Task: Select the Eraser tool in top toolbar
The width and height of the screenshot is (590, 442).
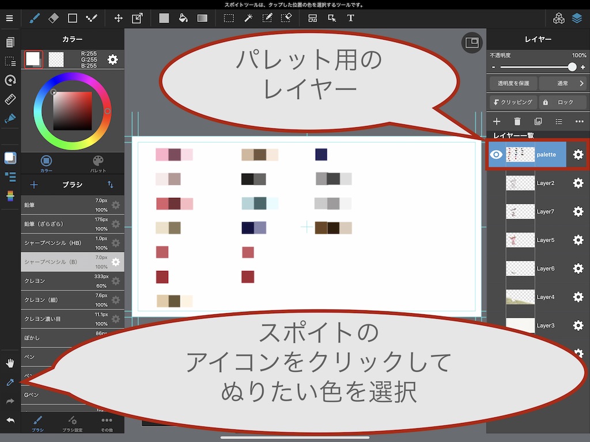Action: (x=54, y=18)
